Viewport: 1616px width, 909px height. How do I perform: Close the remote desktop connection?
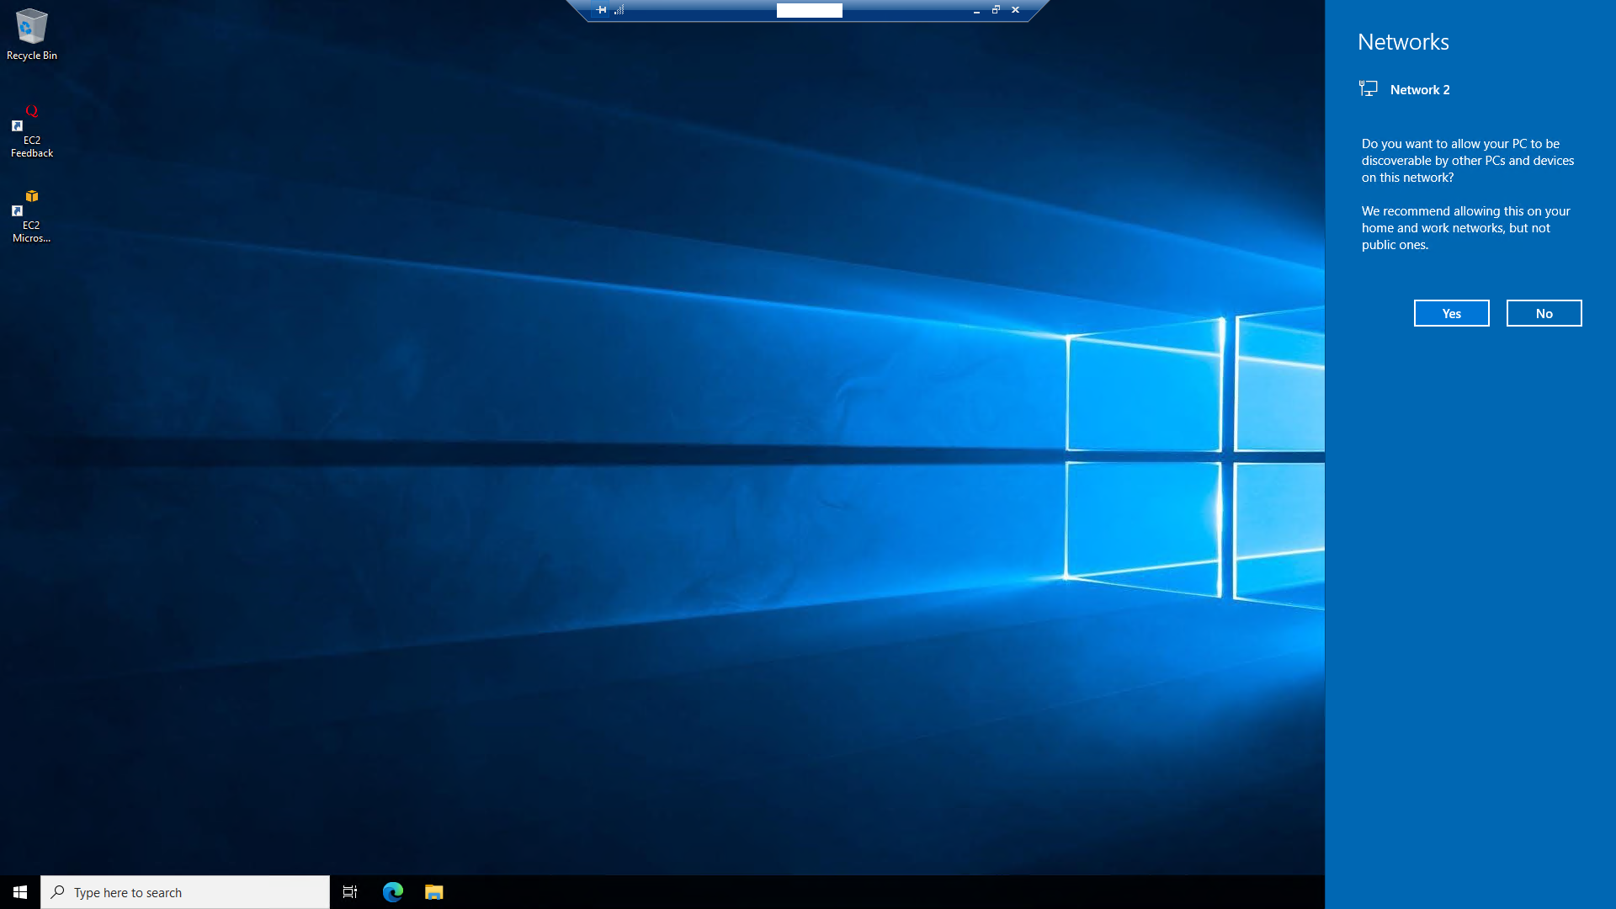click(1015, 10)
